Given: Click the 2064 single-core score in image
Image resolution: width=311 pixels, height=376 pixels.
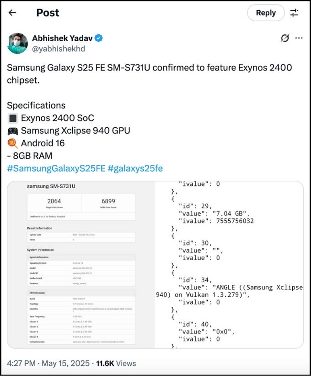Looking at the screenshot, I should click(54, 201).
